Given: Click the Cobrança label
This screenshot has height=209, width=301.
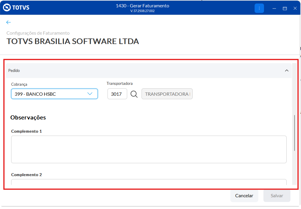Looking at the screenshot, I should pyautogui.click(x=19, y=85).
